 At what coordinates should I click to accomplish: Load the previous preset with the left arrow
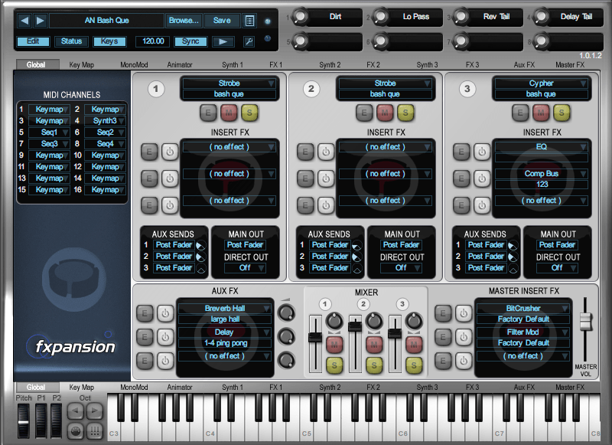point(24,21)
